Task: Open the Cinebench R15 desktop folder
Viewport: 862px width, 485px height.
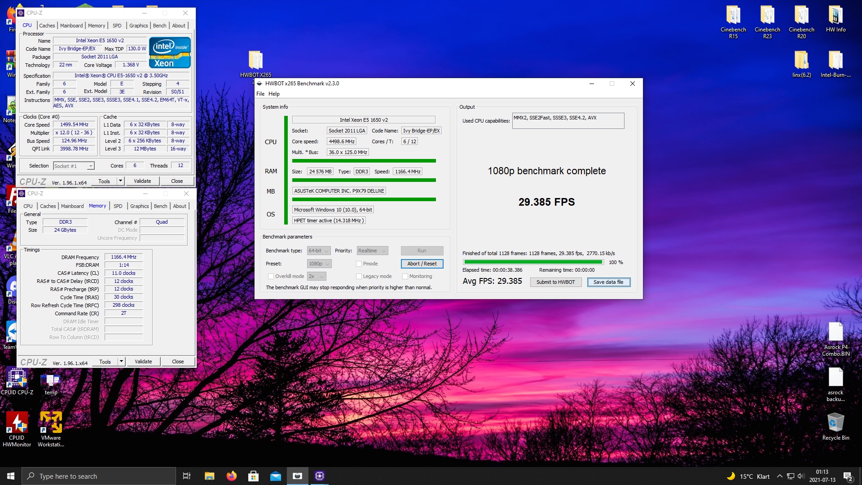Action: [733, 22]
